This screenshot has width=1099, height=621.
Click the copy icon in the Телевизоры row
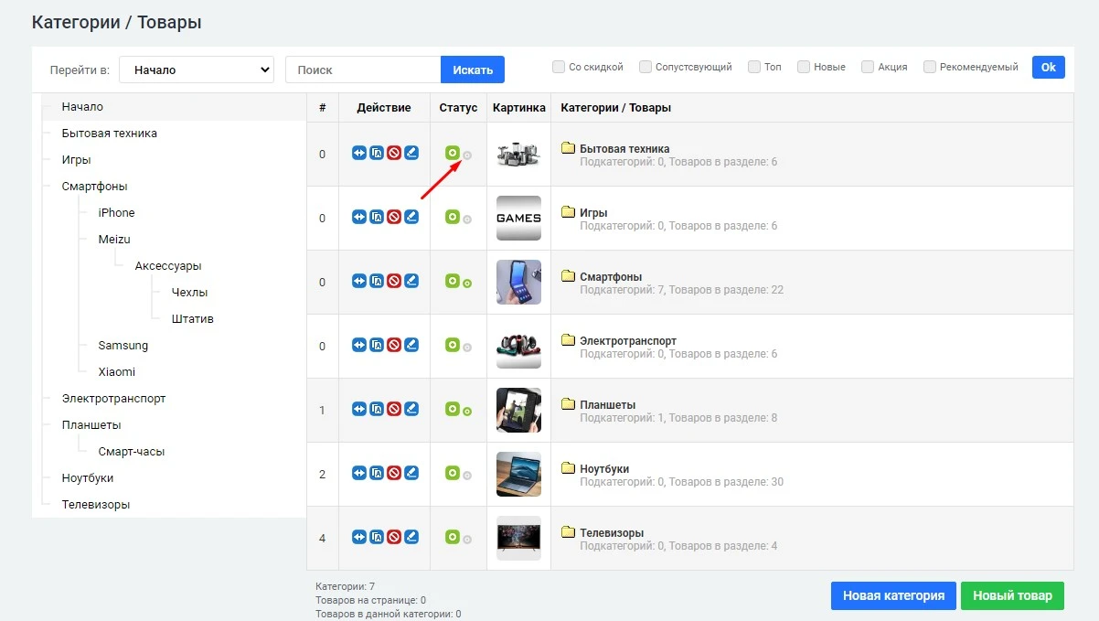click(x=376, y=538)
